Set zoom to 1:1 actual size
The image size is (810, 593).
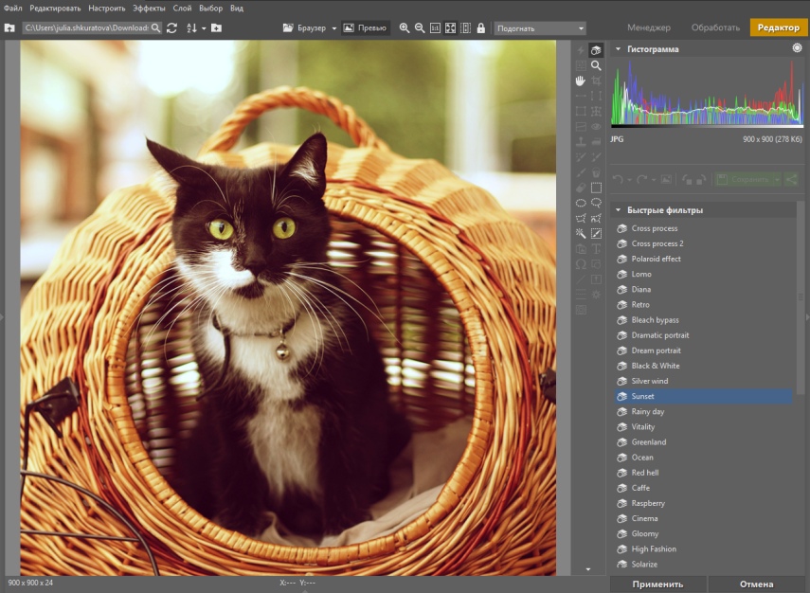[x=436, y=27]
